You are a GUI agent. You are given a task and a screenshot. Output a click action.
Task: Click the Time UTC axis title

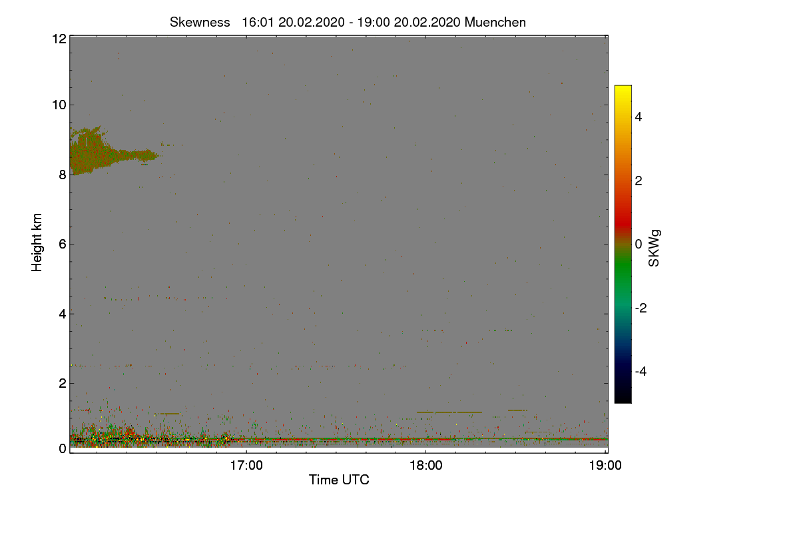pyautogui.click(x=339, y=480)
